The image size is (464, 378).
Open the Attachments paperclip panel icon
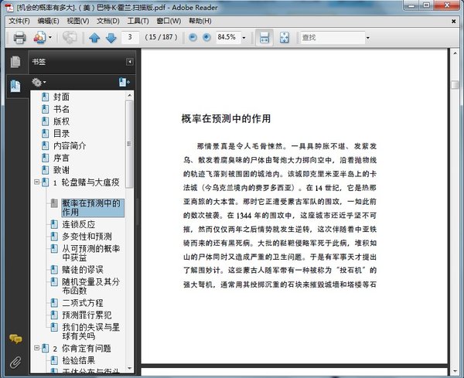pos(15,362)
